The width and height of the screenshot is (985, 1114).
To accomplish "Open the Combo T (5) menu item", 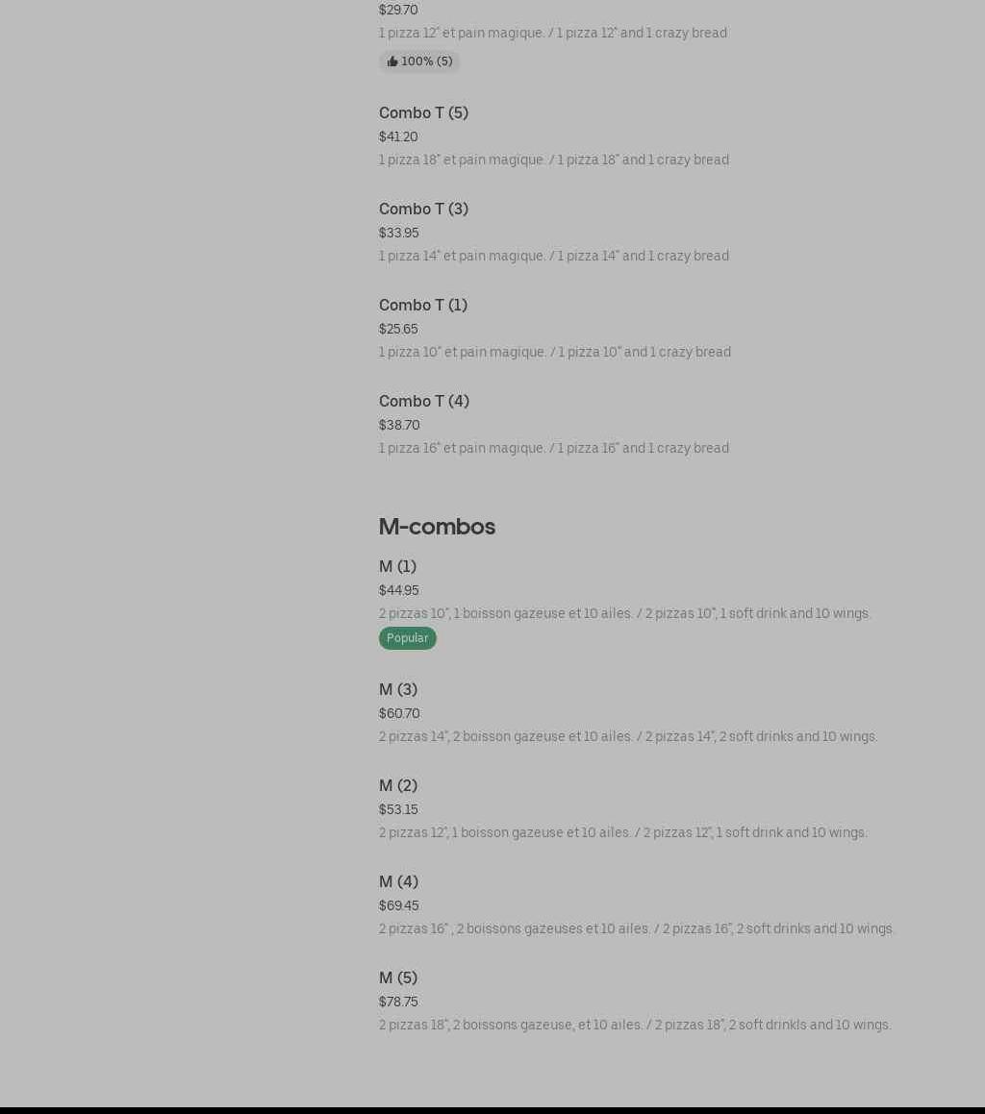I will (x=423, y=112).
